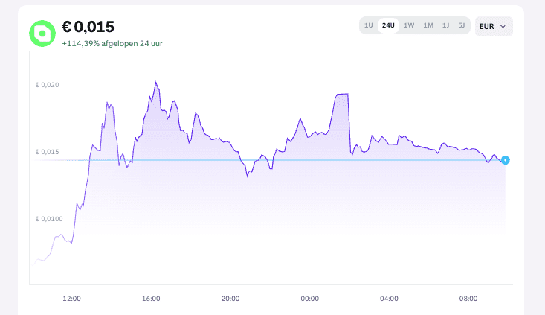Viewport: 545px width, 315px height.
Task: Click the chart's highest peak near 16:00
Action: pyautogui.click(x=155, y=83)
